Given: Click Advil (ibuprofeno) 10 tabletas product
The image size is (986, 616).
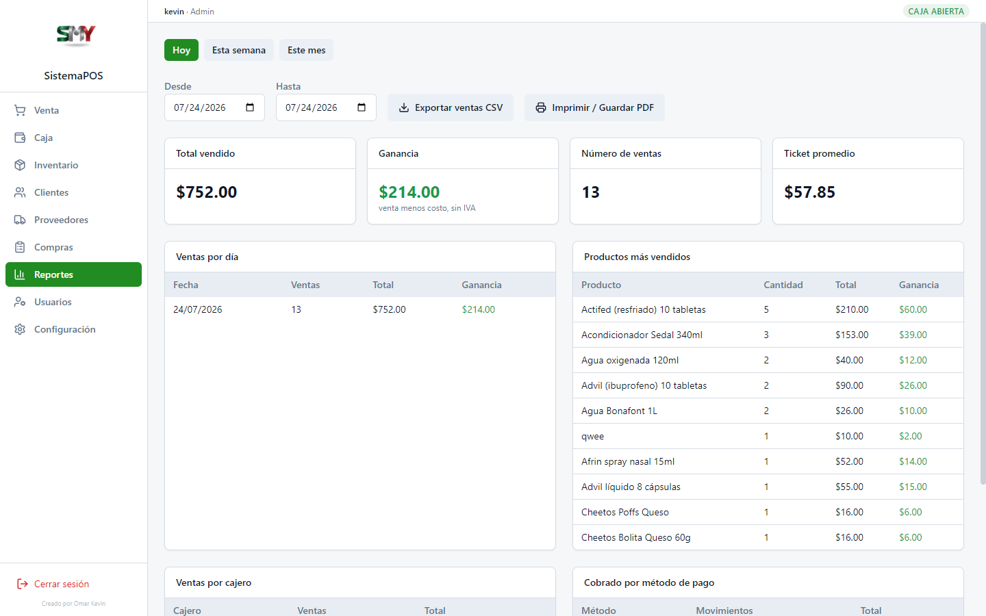Looking at the screenshot, I should [x=644, y=385].
